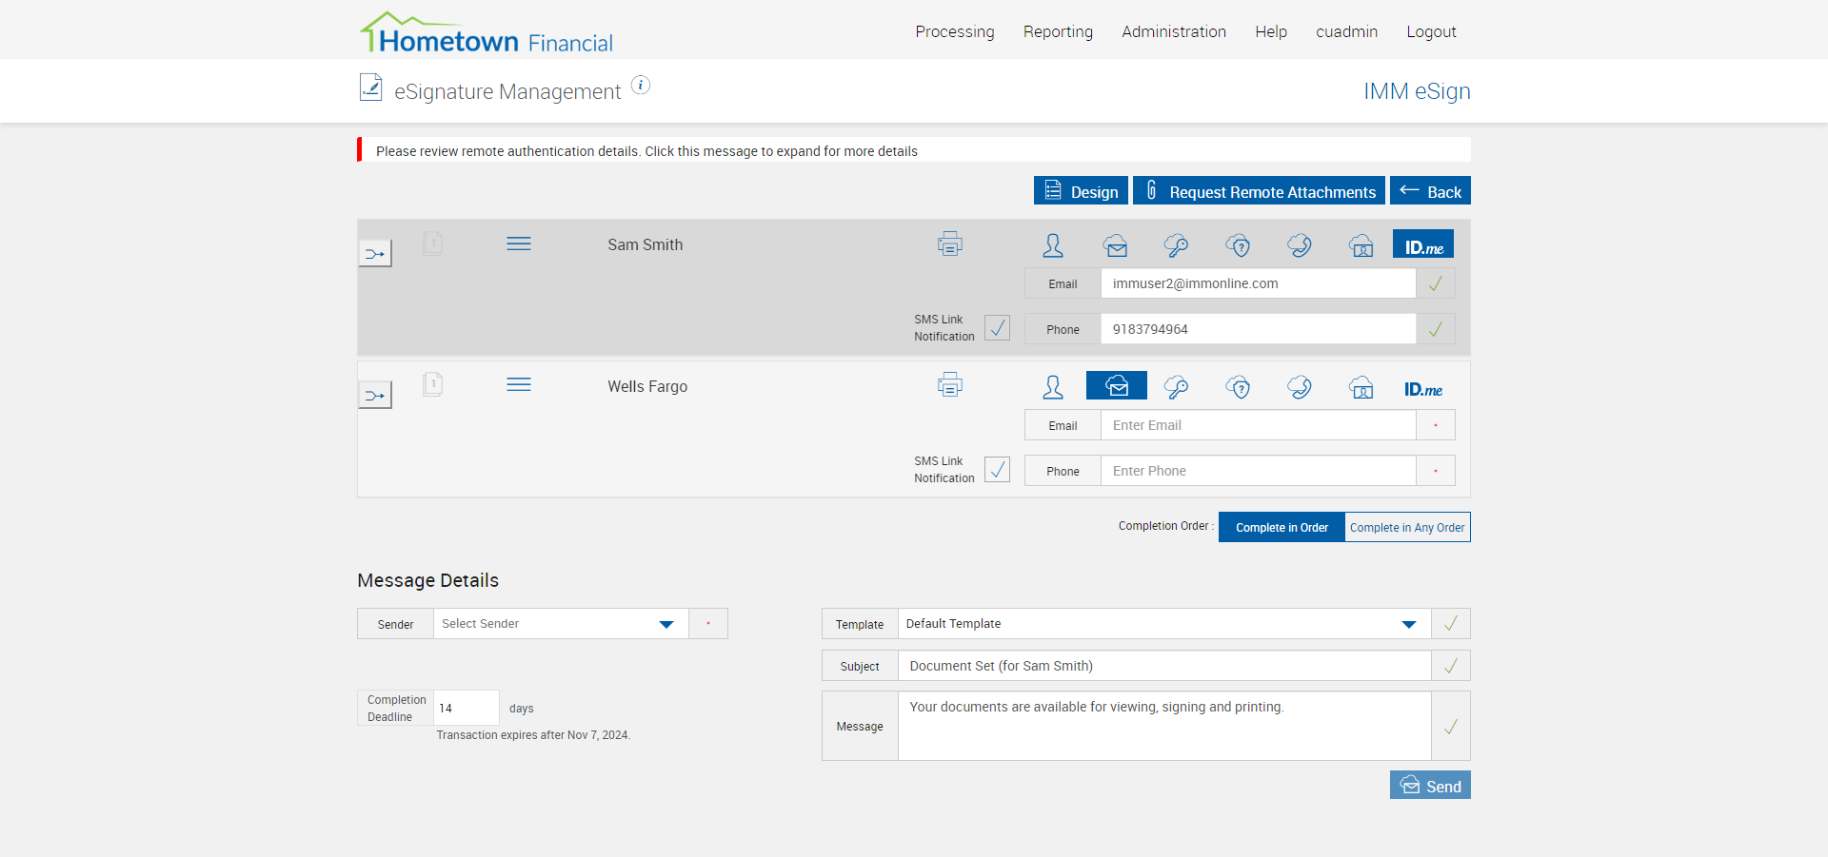The width and height of the screenshot is (1828, 857).
Task: Uncheck SMS Link Notification for Sam Smith
Action: click(997, 328)
